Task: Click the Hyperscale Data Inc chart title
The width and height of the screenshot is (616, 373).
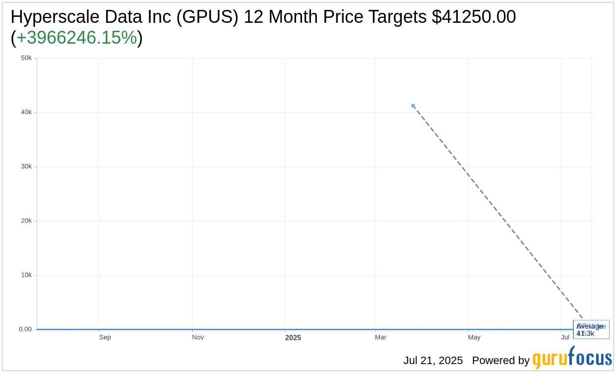Action: click(263, 17)
